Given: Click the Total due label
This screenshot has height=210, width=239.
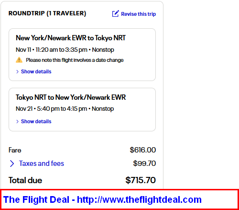Looking at the screenshot, I should 25,180.
